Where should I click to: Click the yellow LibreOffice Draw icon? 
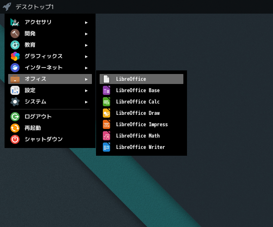pos(106,113)
